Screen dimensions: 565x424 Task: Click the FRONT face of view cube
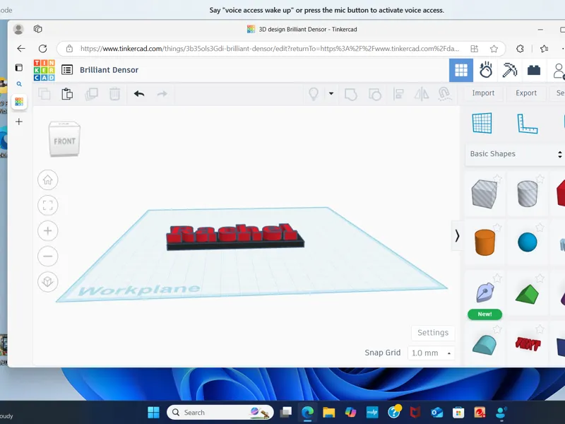64,141
